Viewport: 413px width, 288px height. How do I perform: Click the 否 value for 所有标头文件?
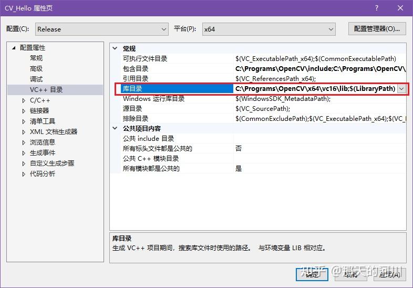coord(239,148)
